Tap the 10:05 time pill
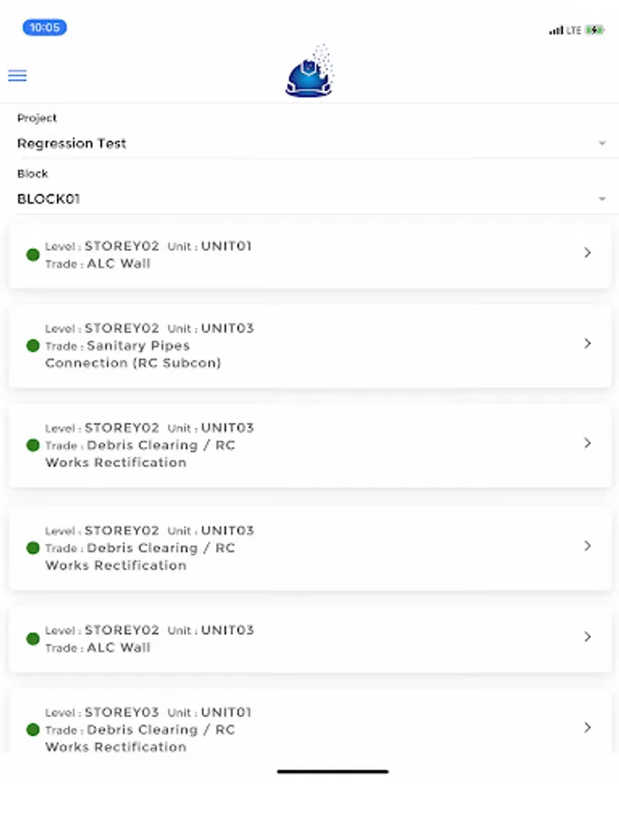 (x=44, y=28)
